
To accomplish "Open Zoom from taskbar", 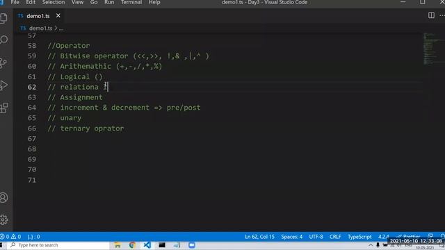I will (x=192, y=245).
